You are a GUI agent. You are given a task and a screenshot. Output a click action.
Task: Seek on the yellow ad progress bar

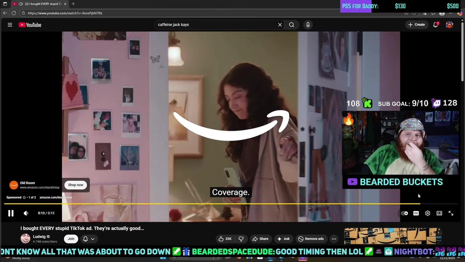click(x=231, y=204)
